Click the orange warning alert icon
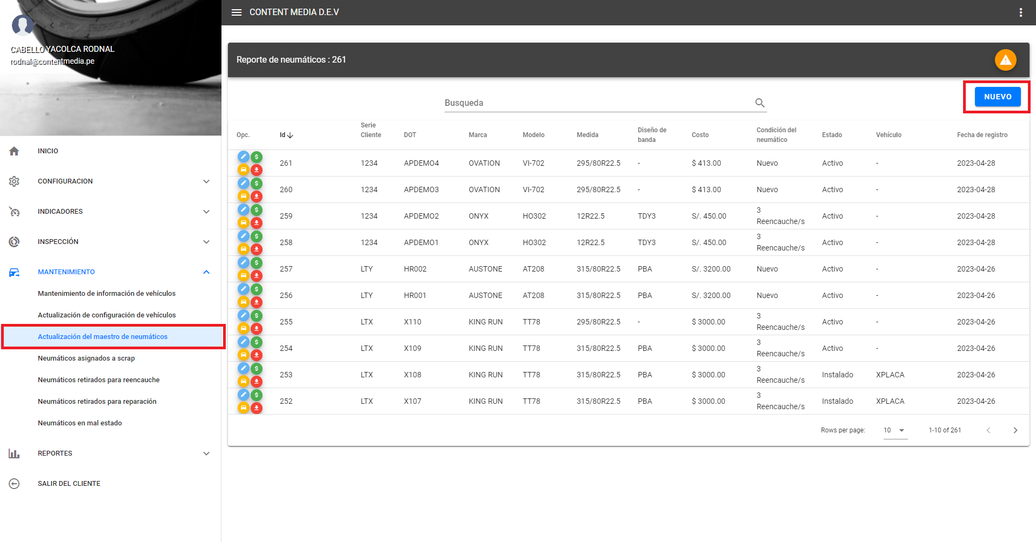Screen dimensions: 1036x542 [x=1005, y=60]
